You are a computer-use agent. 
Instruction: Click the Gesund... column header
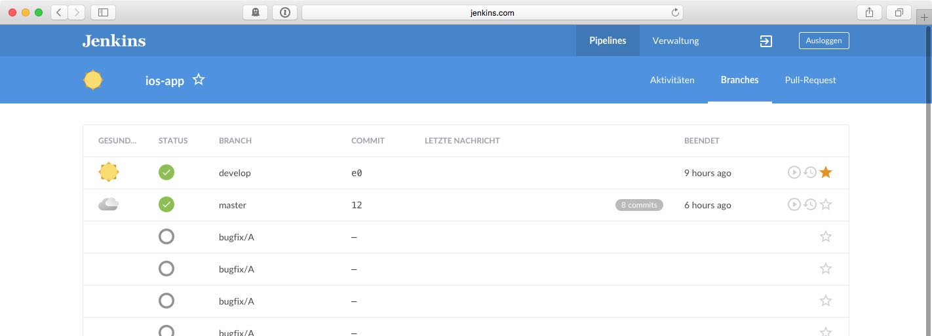pyautogui.click(x=118, y=141)
